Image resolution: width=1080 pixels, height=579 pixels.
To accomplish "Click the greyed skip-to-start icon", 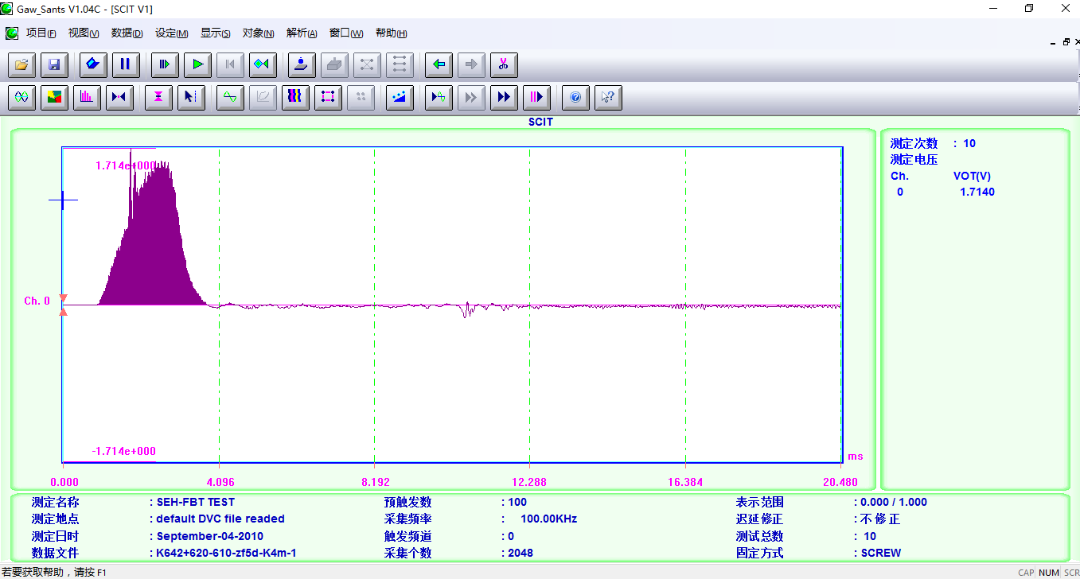I will tap(230, 64).
